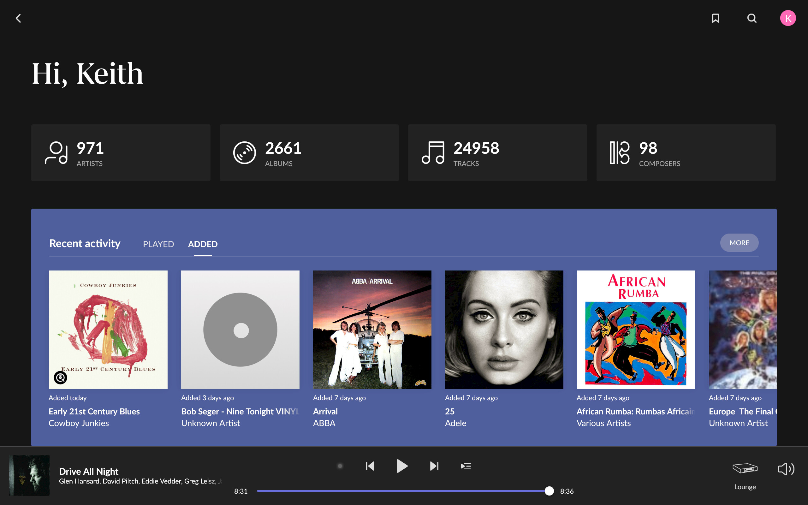Click the tracks music note icon
Screen dimensions: 808x505
(x=433, y=153)
